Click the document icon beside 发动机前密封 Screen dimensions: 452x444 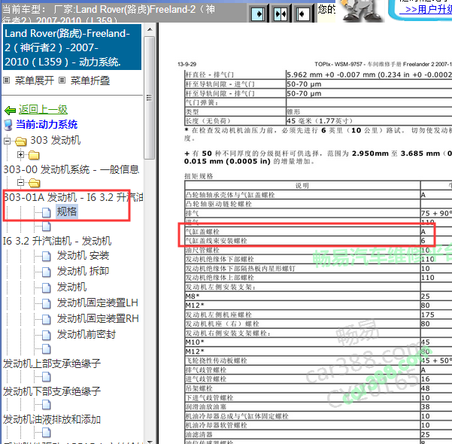47,335
